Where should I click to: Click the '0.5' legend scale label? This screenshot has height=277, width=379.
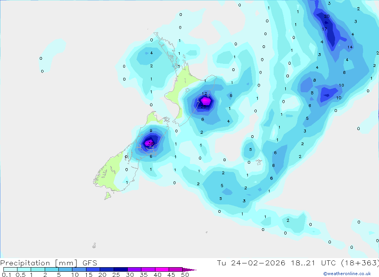[20, 275]
